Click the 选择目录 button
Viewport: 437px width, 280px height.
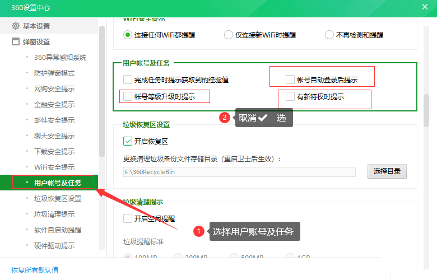[387, 171]
